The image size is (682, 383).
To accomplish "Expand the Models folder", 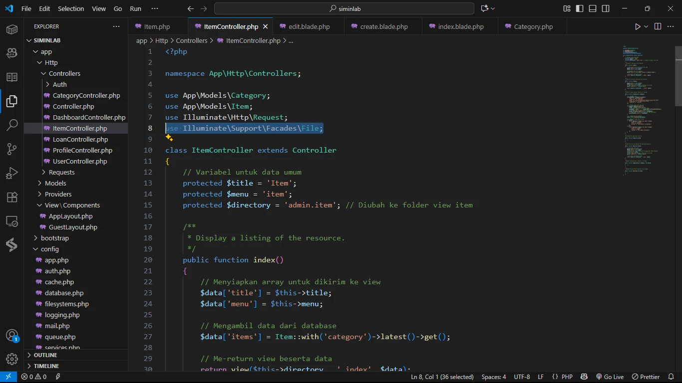I will click(x=55, y=183).
